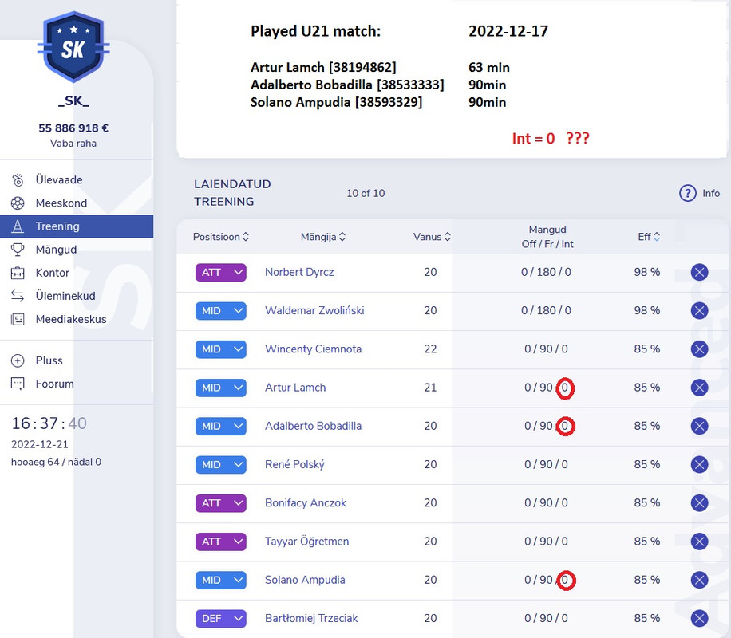
Task: Open position dropdown for Bonifacy Anczok
Action: (220, 503)
